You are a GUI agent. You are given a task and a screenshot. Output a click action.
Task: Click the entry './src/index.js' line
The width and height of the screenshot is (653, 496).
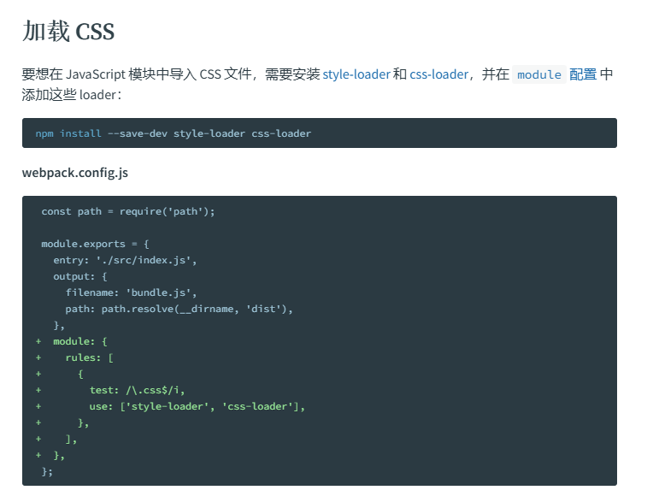(125, 260)
